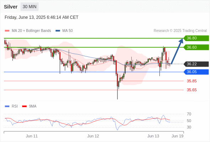Click the blue MA 50 legend swatch
This screenshot has width=210, height=142.
(58, 31)
